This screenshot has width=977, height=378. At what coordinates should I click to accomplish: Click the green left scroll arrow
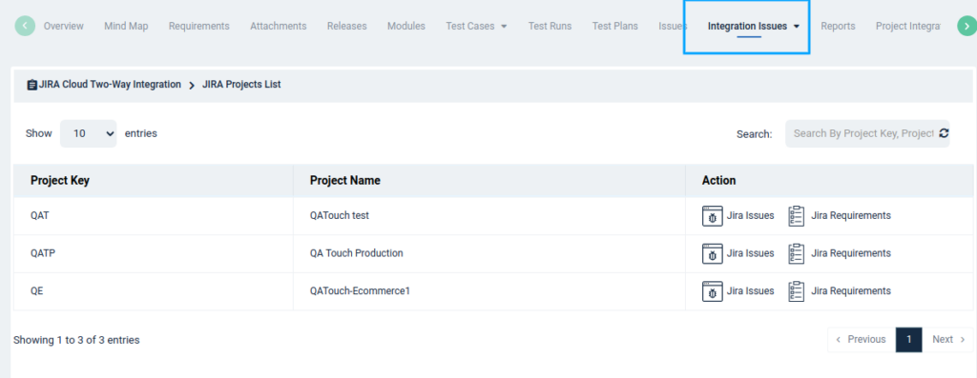click(x=25, y=26)
